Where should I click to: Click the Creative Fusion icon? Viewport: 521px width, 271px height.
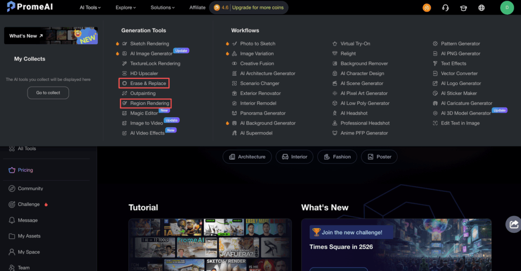(235, 63)
